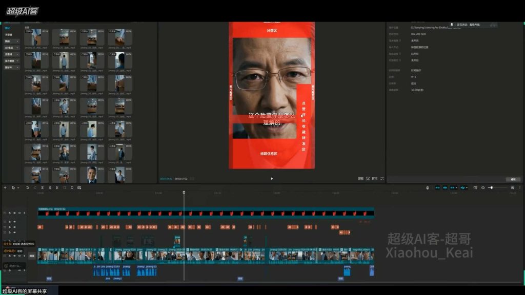
Task: Open fullscreen preview via the expand icon
Action: 382,179
